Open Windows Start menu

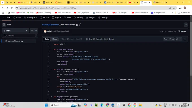coord(46,105)
